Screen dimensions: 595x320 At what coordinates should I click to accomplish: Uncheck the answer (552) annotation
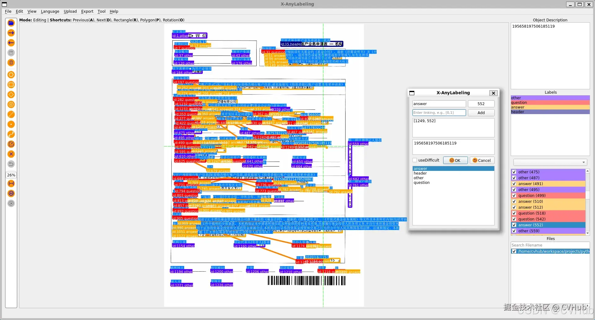point(514,225)
